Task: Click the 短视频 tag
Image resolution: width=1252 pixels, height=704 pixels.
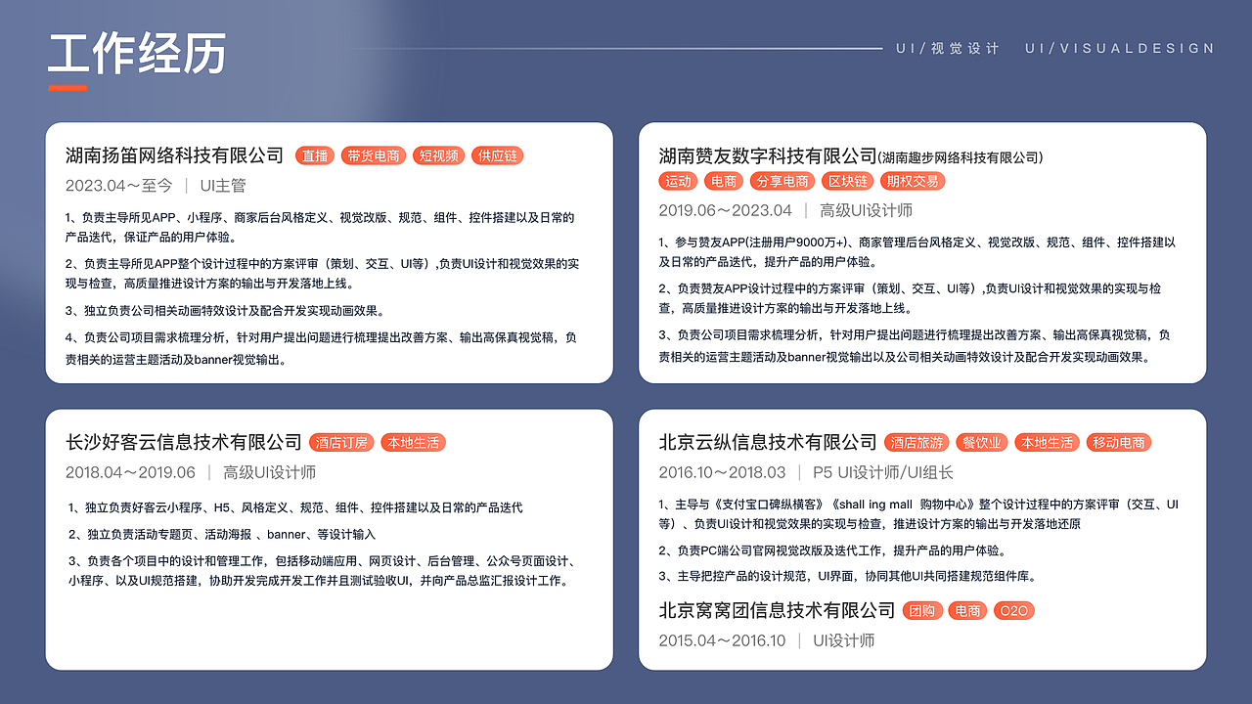Action: (438, 155)
